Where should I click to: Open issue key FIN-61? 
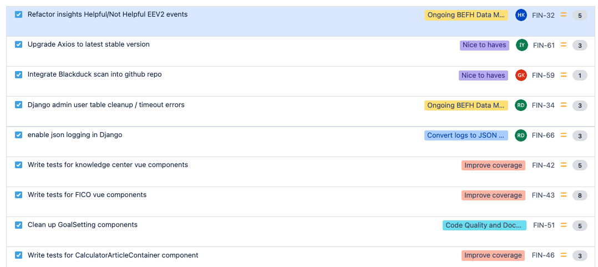tap(544, 46)
